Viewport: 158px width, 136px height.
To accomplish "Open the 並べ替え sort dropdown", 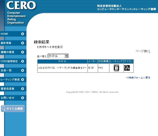I will pyautogui.click(x=58, y=56).
